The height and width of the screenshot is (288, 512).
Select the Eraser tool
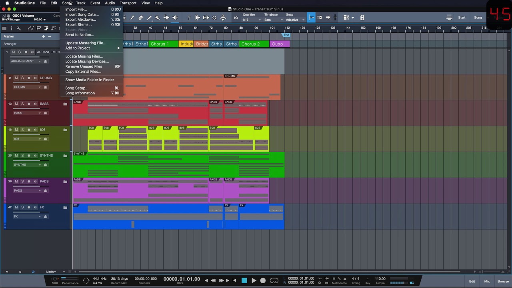coord(141,18)
